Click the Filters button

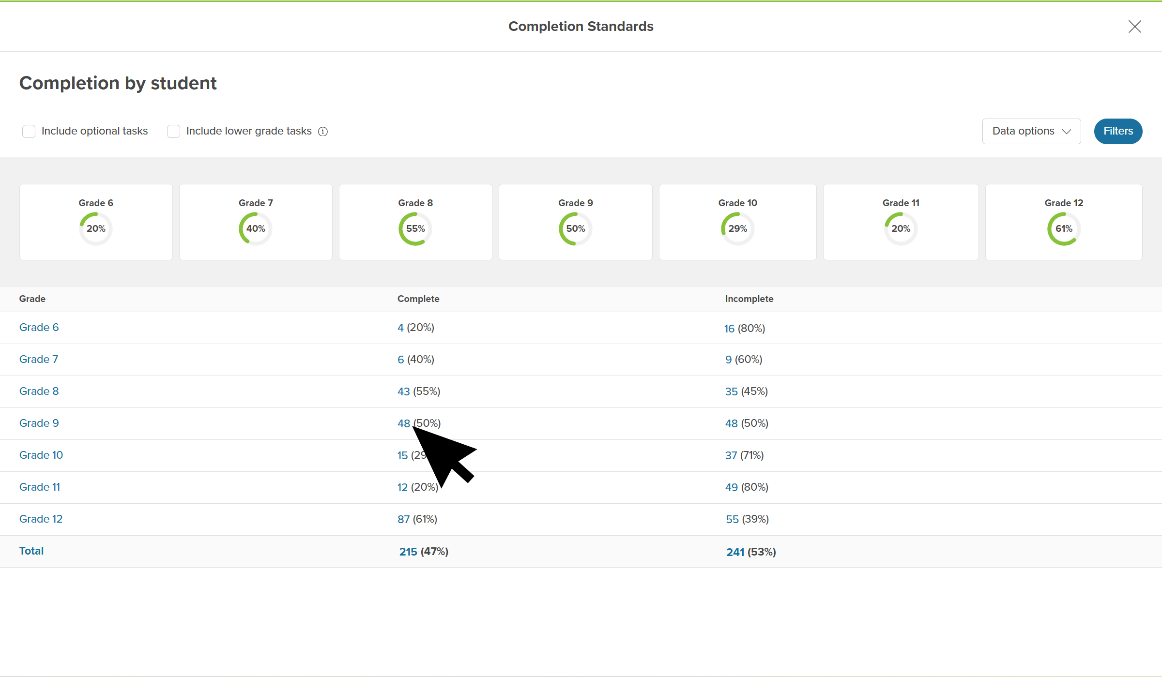point(1118,131)
